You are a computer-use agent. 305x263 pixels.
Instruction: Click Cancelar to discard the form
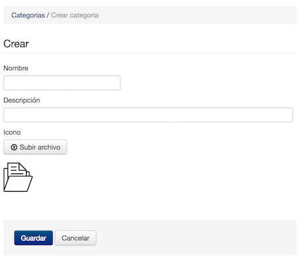tap(75, 238)
